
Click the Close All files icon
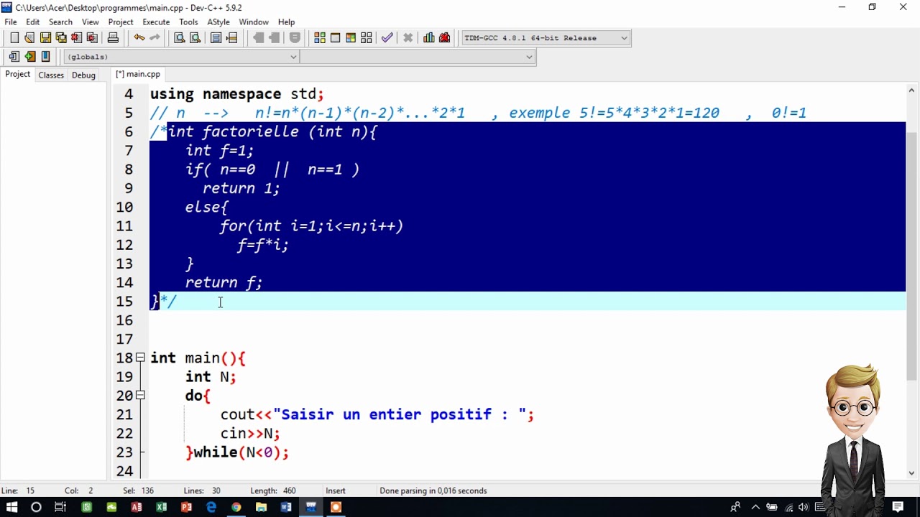tap(92, 38)
